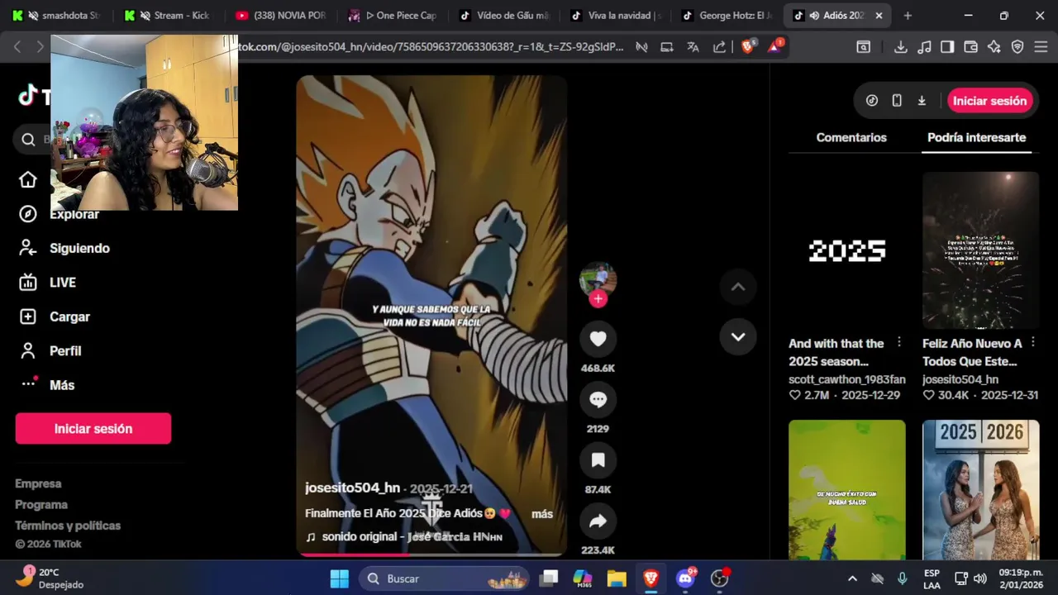
Task: Open Brave downloads toolbar icon
Action: coord(901,47)
